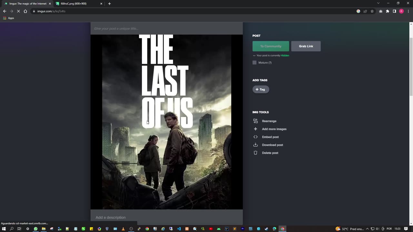The height and width of the screenshot is (232, 413).
Task: Open the Apps bookmarks shortcut
Action: [x=9, y=18]
